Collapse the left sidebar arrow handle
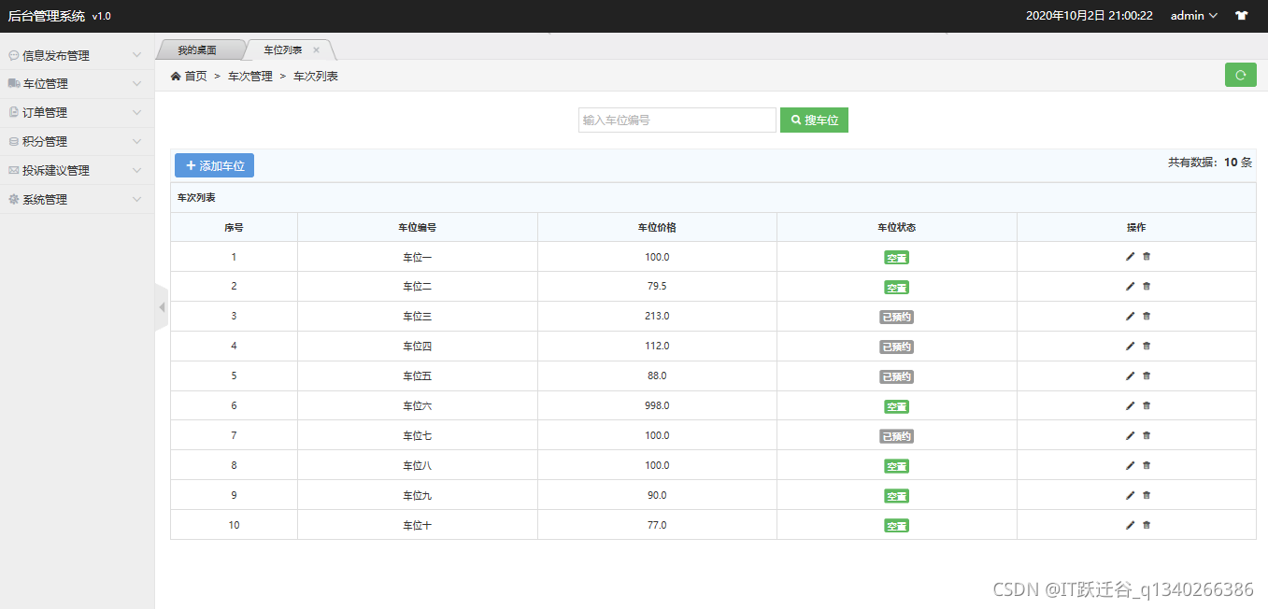Screen dimensions: 1268x609 (x=161, y=306)
